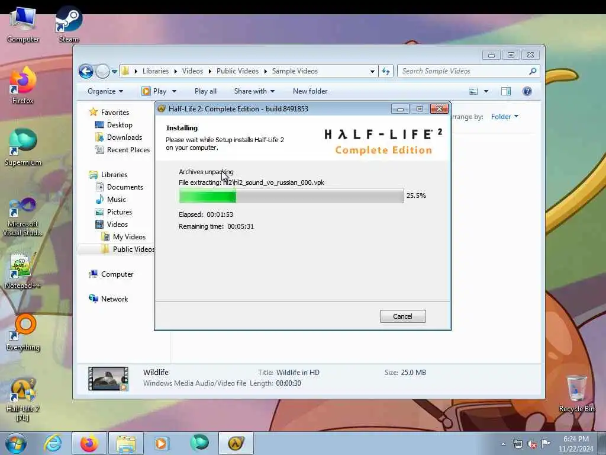
Task: Open the Everything search desktop shortcut
Action: (x=23, y=332)
